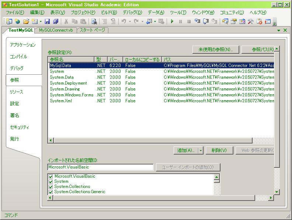Click the New Web Site globe icon
292x220 pixels.
pyautogui.click(x=17, y=21)
